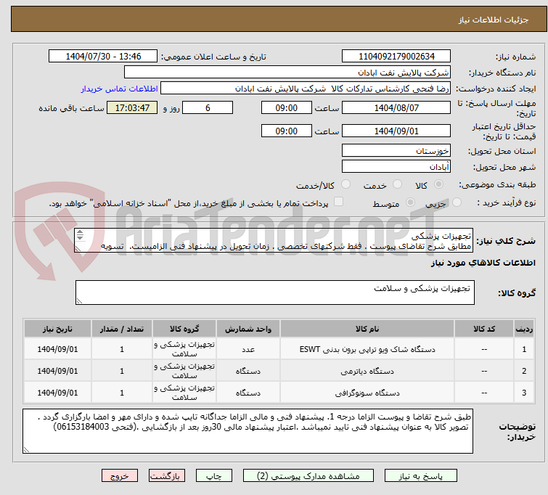Image resolution: width=548 pixels, height=495 pixels.
Task: Select the جزیی purchase type radio
Action: pos(457,202)
